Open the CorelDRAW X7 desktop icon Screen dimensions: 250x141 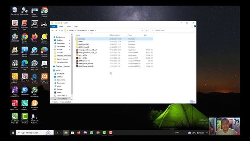(x=15, y=118)
